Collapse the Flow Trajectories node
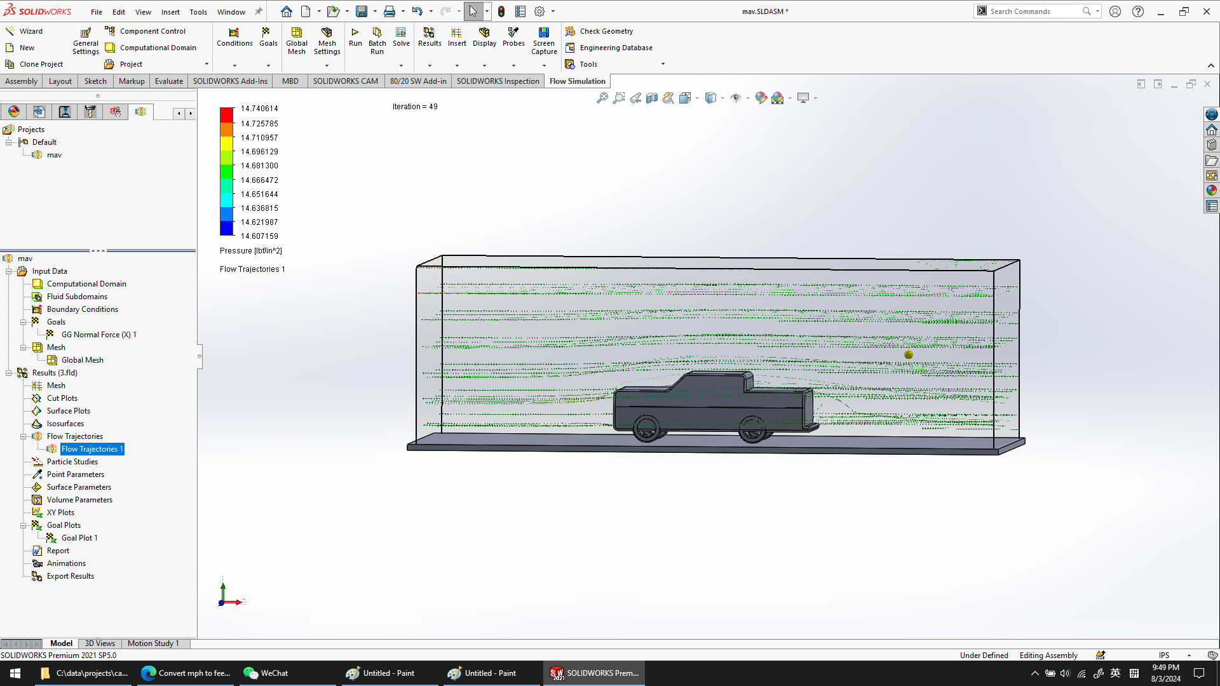1220x686 pixels. (x=24, y=436)
